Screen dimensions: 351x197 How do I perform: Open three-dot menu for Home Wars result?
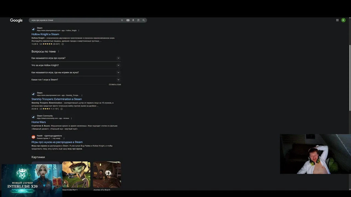[x=71, y=118]
